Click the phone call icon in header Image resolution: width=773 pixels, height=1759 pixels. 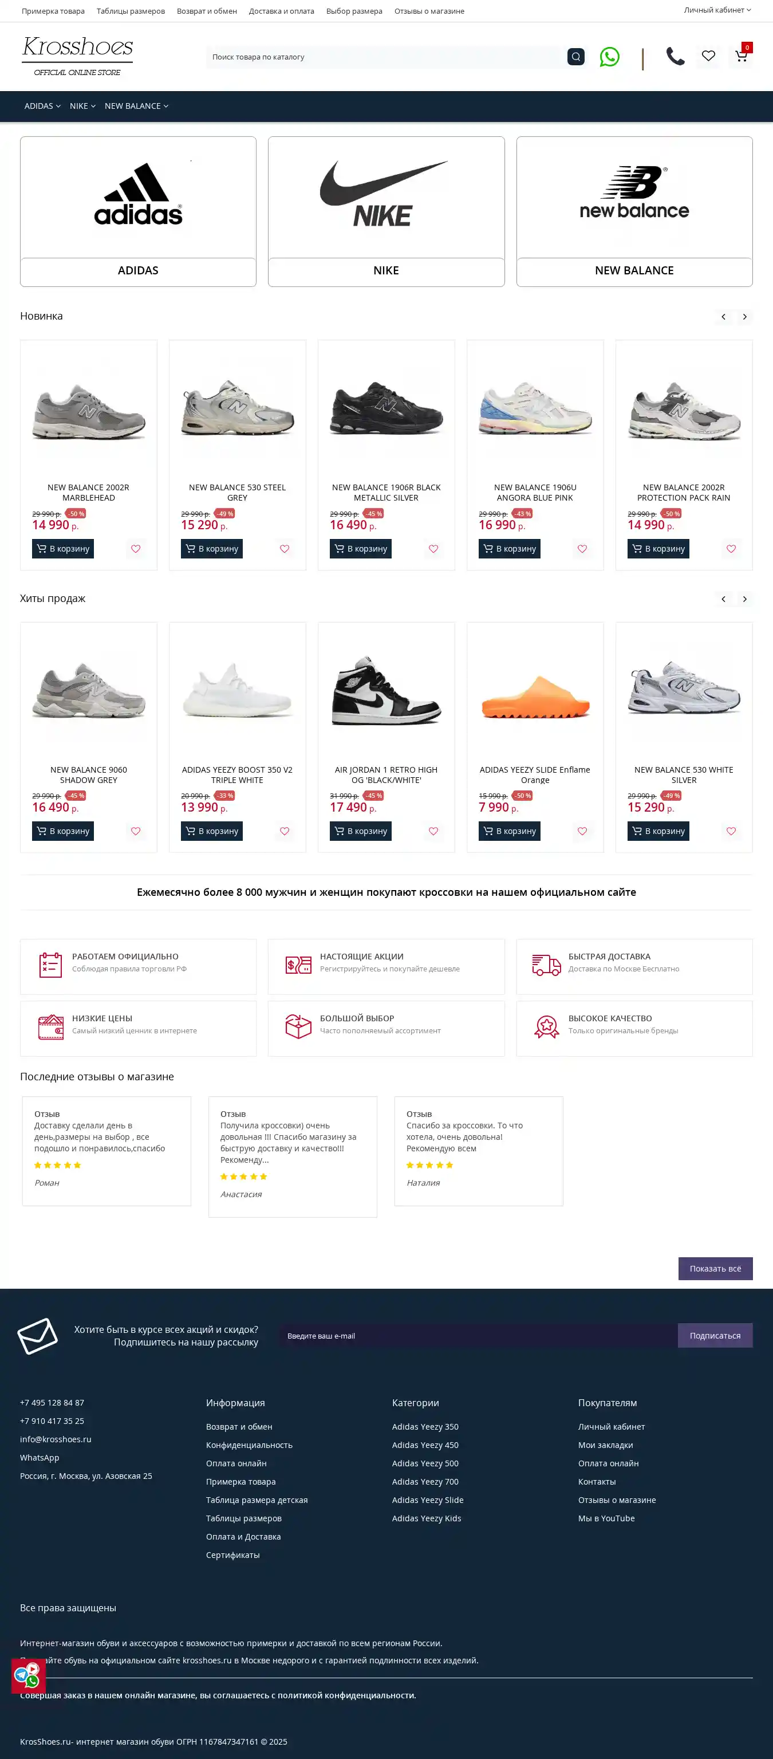pos(675,56)
